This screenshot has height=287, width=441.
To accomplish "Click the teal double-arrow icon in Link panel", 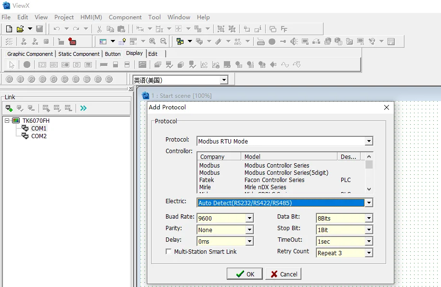I will click(x=83, y=108).
